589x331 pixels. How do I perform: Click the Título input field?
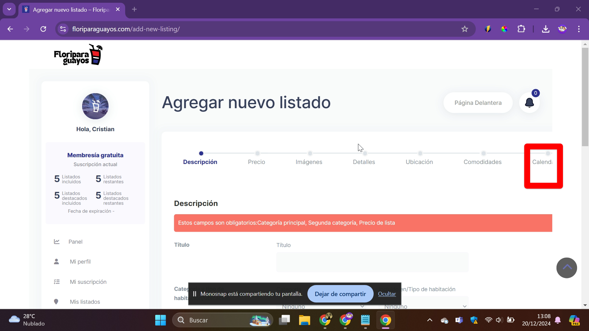tap(372, 262)
